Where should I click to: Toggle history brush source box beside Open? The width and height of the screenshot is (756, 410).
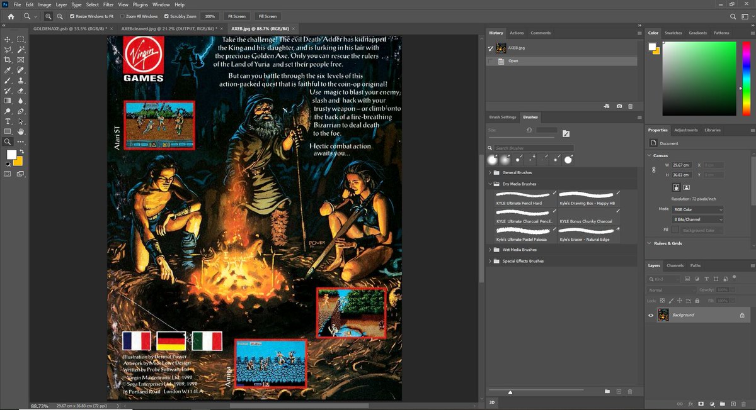(x=491, y=61)
